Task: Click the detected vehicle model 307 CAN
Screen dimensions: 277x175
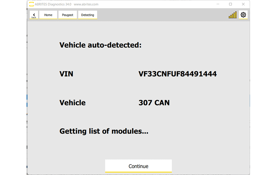Action: [154, 103]
